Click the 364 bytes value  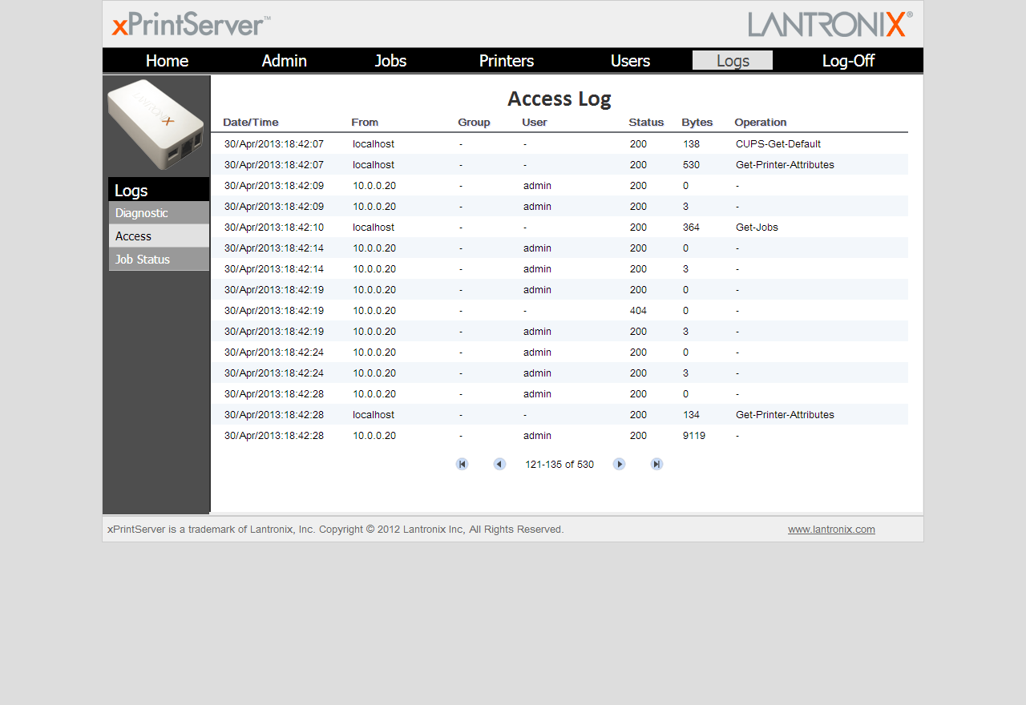coord(691,228)
